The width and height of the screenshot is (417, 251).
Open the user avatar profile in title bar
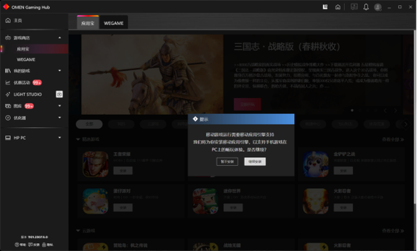[378, 7]
